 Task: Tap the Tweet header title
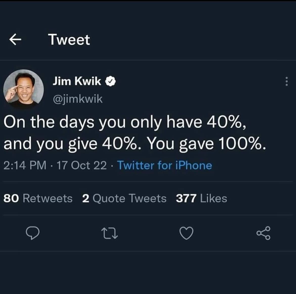[69, 40]
